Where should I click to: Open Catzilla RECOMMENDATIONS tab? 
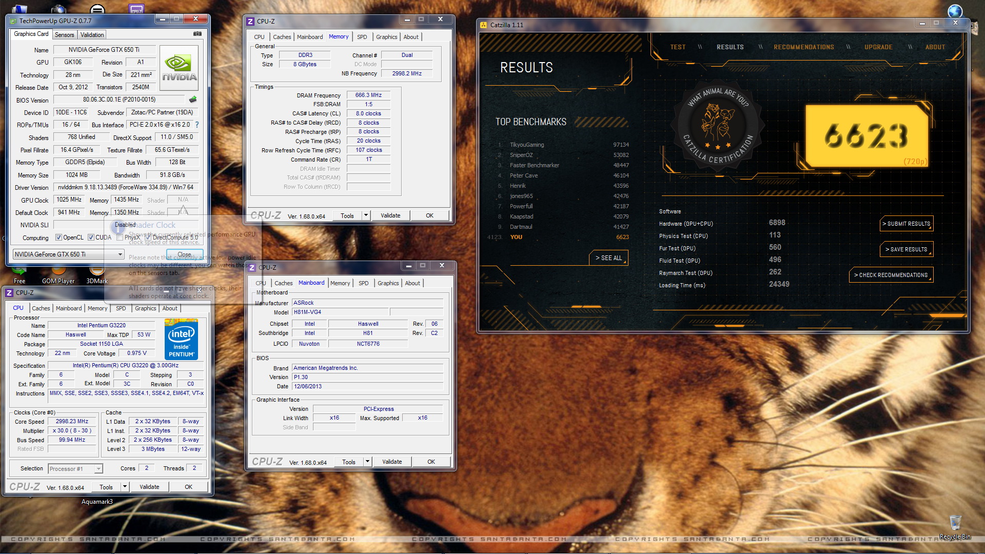point(804,47)
